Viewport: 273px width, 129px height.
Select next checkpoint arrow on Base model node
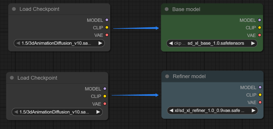(x=253, y=43)
